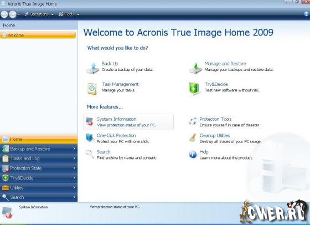310x225 pixels.
Task: Open the Help link in More features
Action: tap(204, 152)
